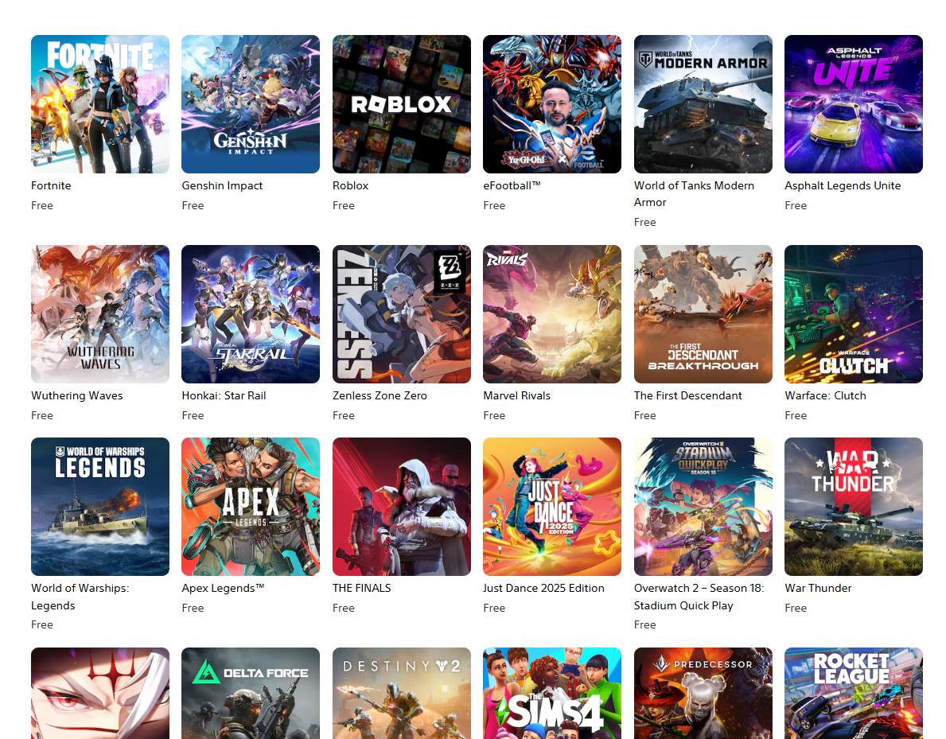
Task: Click the Apex Legends™ title link
Action: pyautogui.click(x=224, y=588)
